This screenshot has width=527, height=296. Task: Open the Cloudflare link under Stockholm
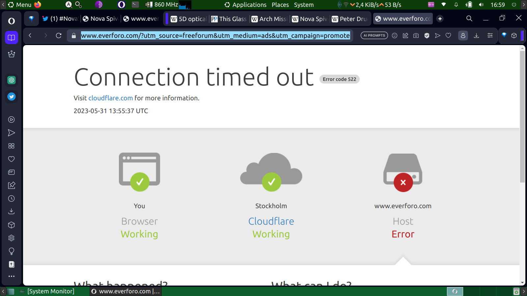point(271,221)
